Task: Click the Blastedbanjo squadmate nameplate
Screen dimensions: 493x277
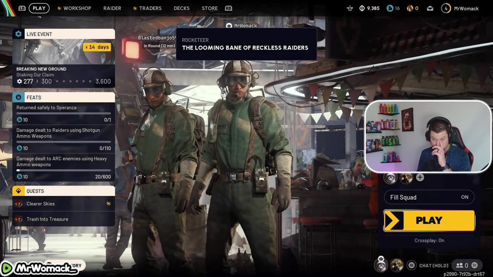Action: (x=157, y=38)
